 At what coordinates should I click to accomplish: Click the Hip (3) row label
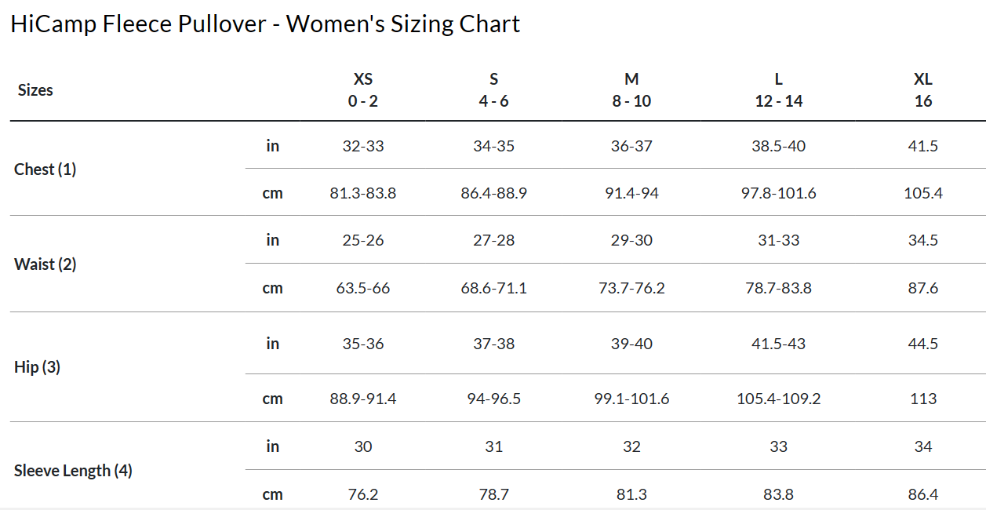tap(38, 367)
